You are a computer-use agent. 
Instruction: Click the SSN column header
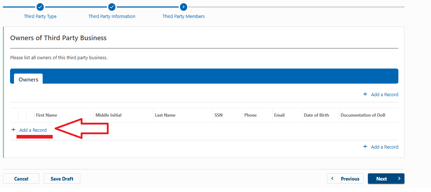218,115
